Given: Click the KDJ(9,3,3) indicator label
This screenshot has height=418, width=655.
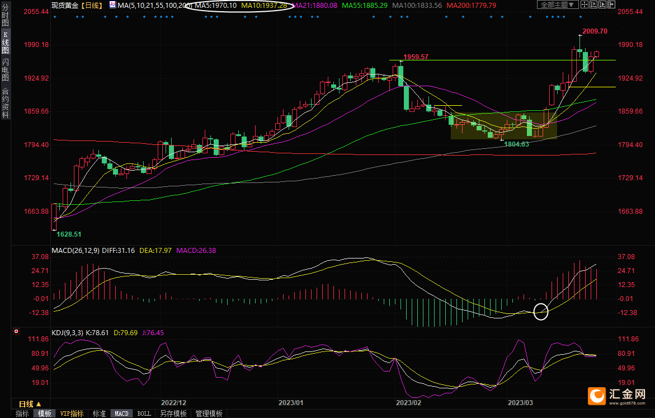Looking at the screenshot, I should [x=67, y=333].
